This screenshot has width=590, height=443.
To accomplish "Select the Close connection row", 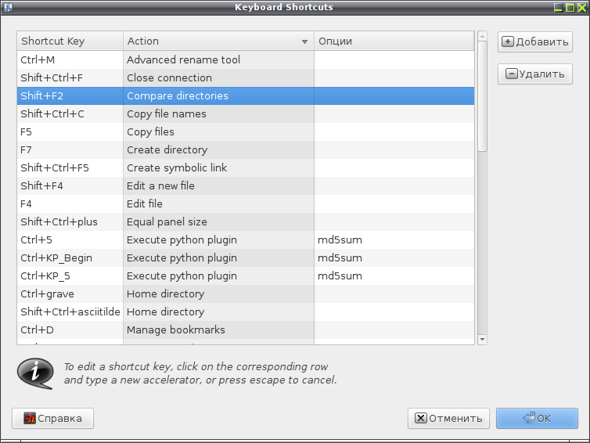I will pos(246,78).
